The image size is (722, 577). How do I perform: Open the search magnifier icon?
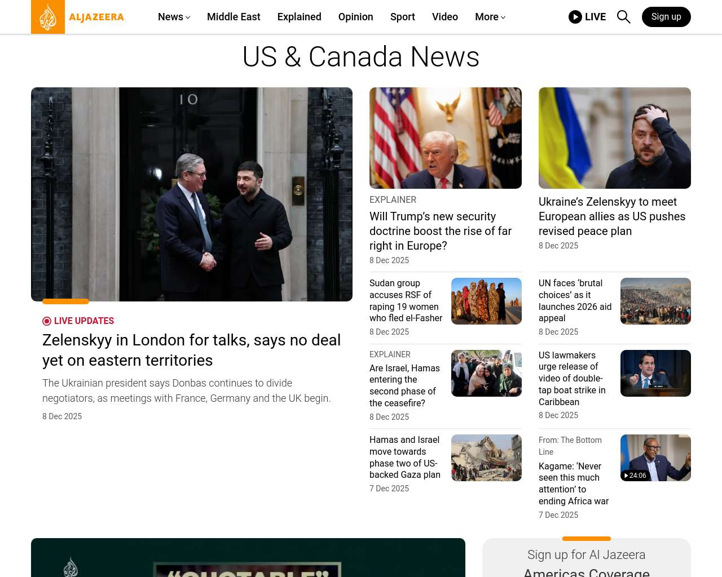(623, 17)
